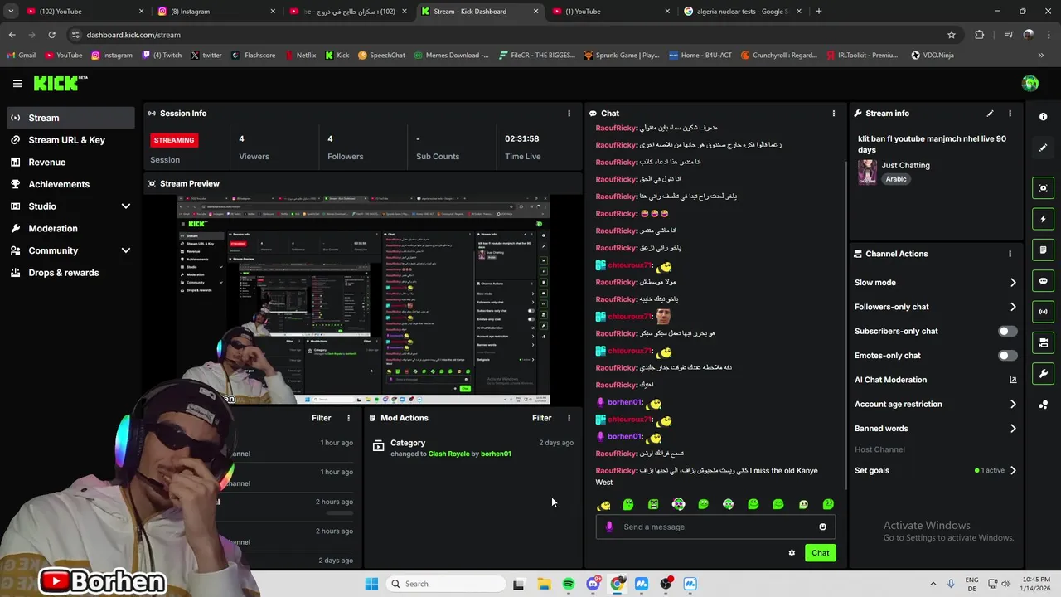Viewport: 1061px width, 597px height.
Task: Click the Filter button left of Mod Actions
Action: point(321,418)
